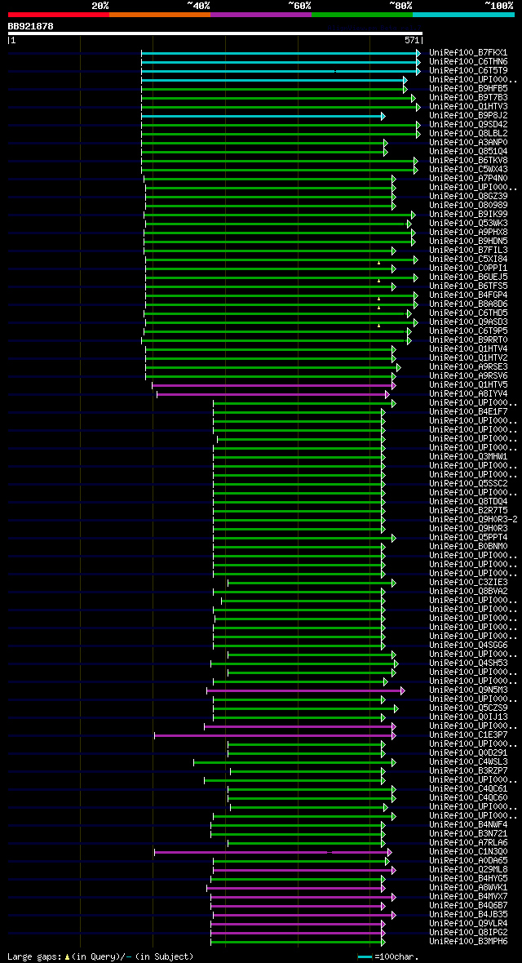Select the BB921878 query name
Viewport: 522px width, 963px height.
coord(31,26)
